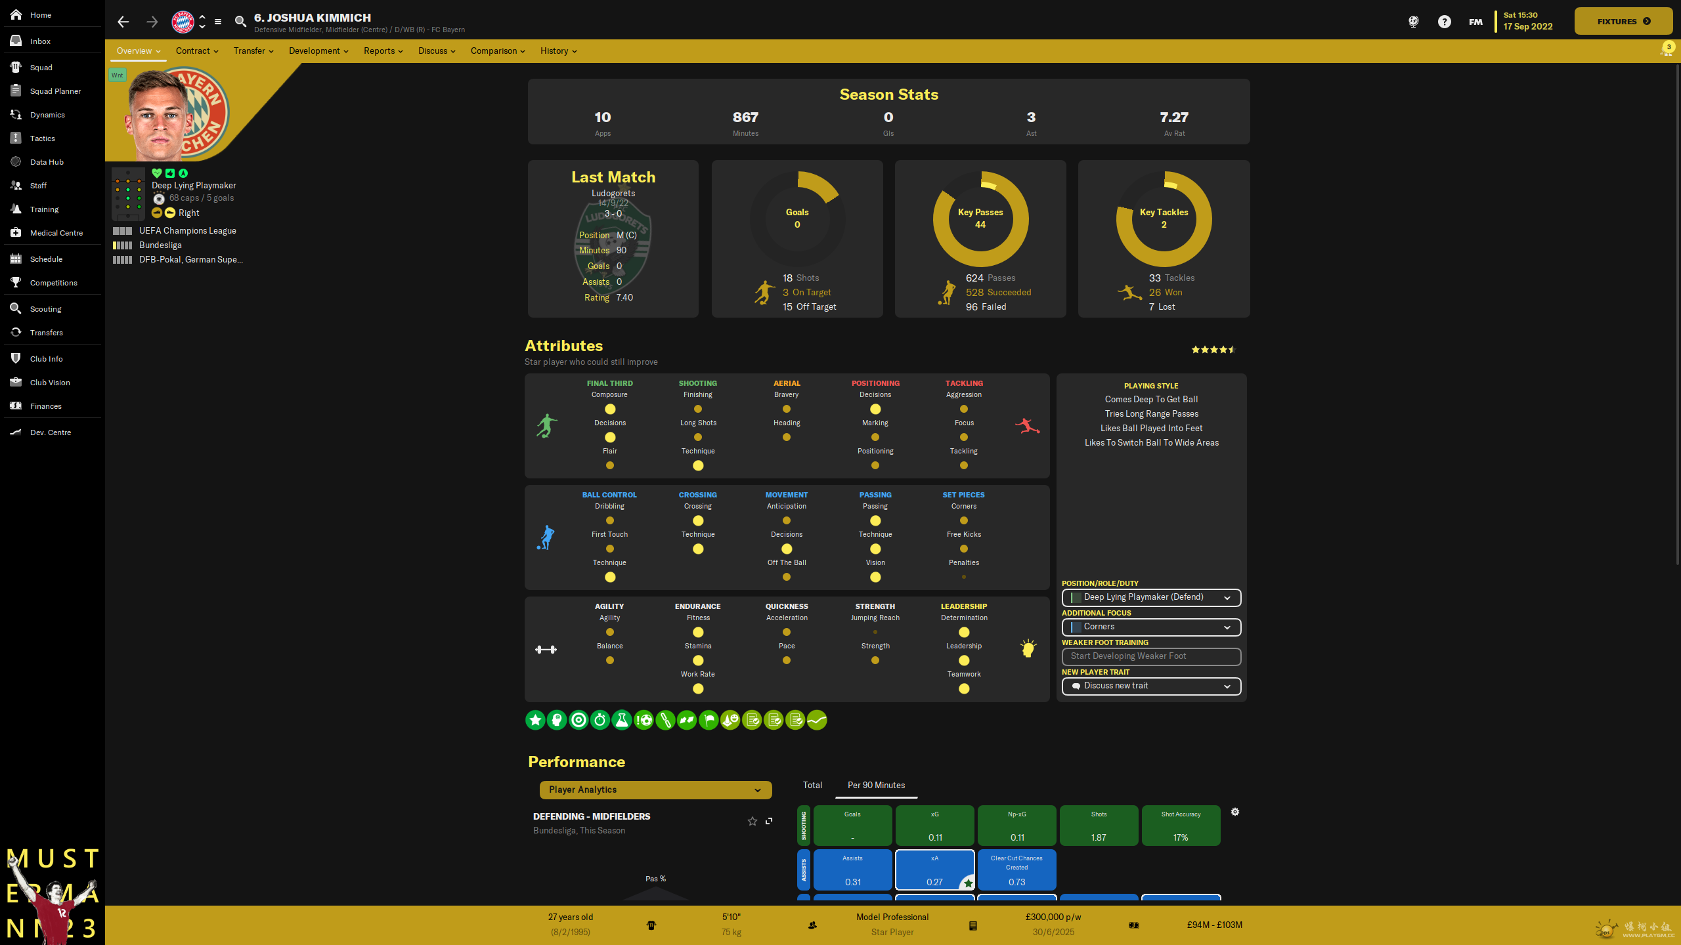Open the Comparison menu

point(498,51)
